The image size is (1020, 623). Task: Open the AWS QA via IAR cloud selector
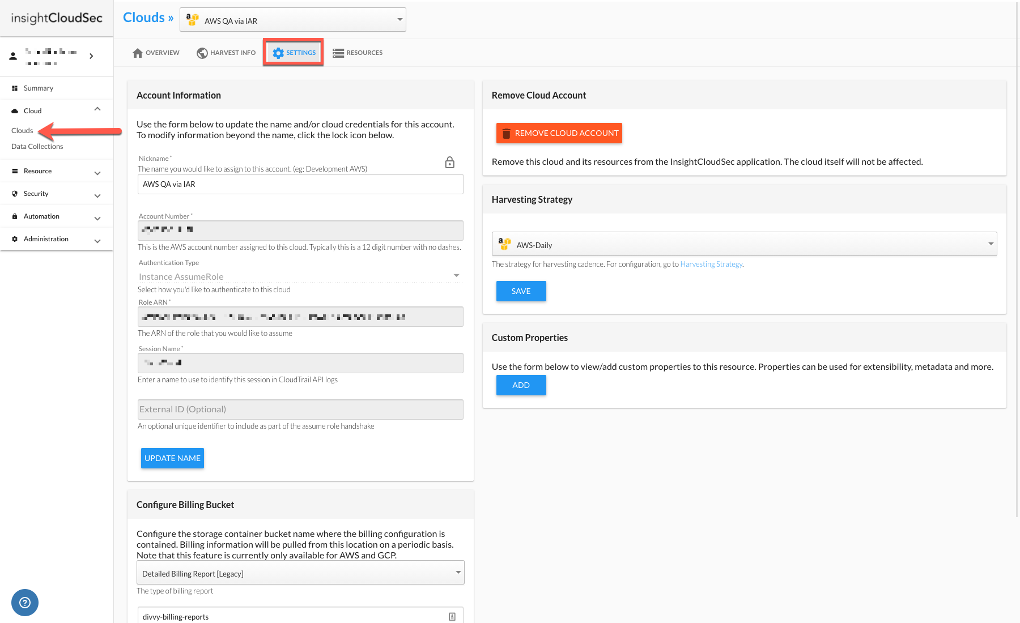point(293,20)
